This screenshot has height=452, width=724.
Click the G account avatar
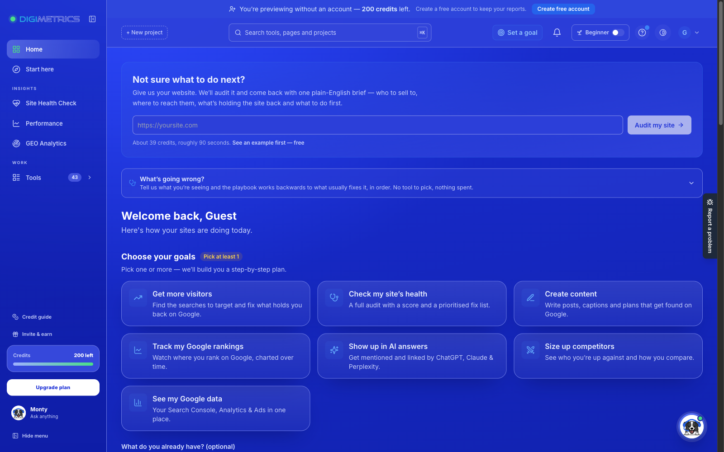coord(684,33)
